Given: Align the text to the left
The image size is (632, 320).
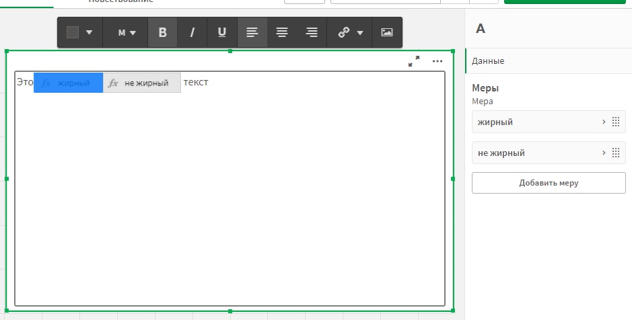Looking at the screenshot, I should click(252, 32).
